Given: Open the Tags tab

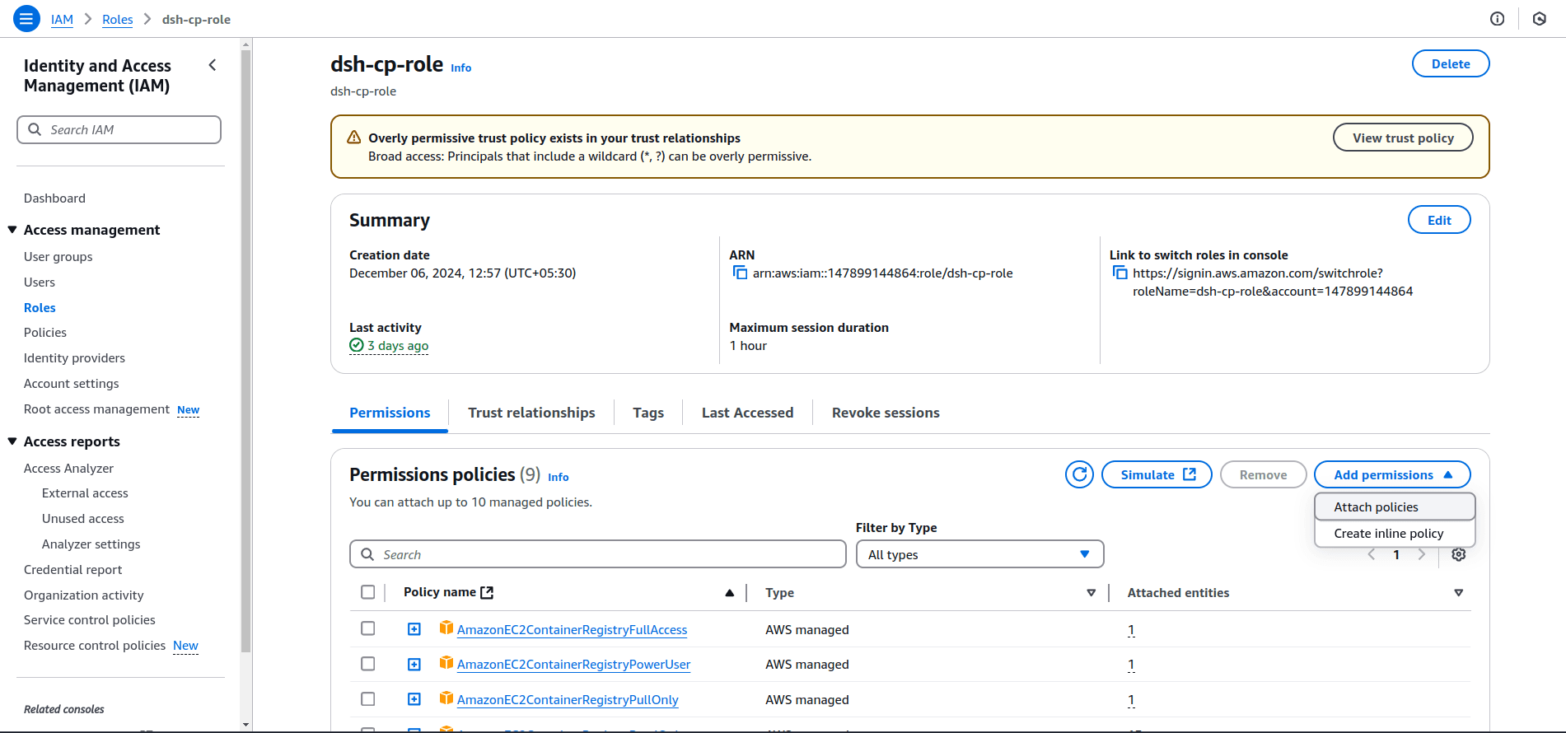Looking at the screenshot, I should coord(648,413).
